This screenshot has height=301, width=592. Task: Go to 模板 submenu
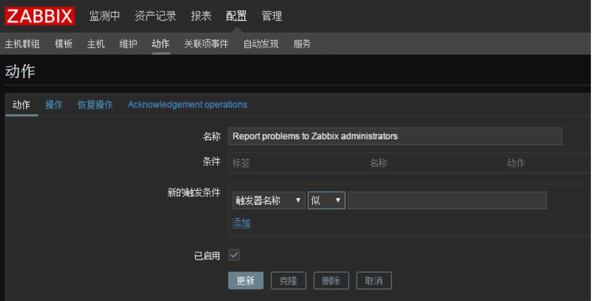click(x=64, y=44)
